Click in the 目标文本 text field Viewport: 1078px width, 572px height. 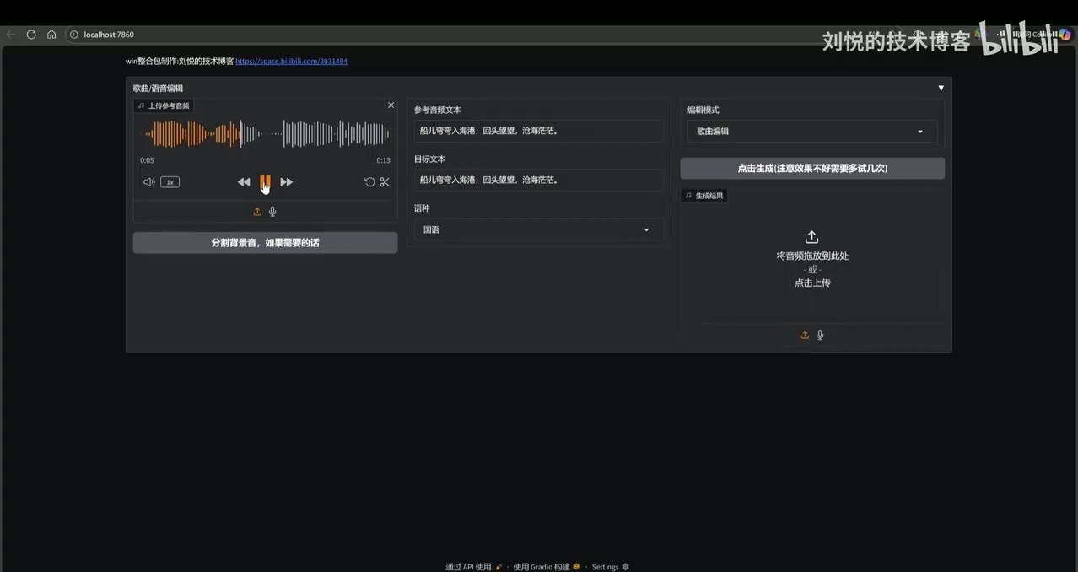[x=538, y=180]
